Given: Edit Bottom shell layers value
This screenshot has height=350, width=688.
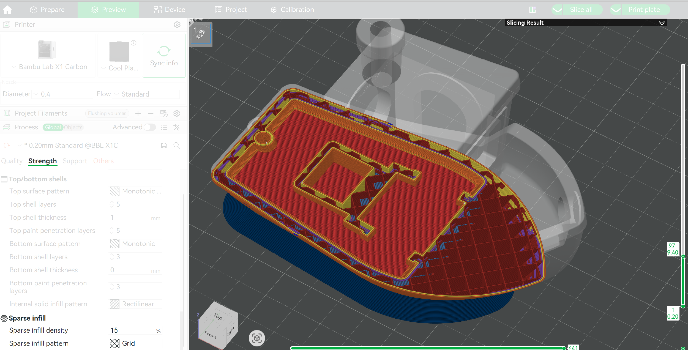Looking at the screenshot, I should (x=136, y=257).
